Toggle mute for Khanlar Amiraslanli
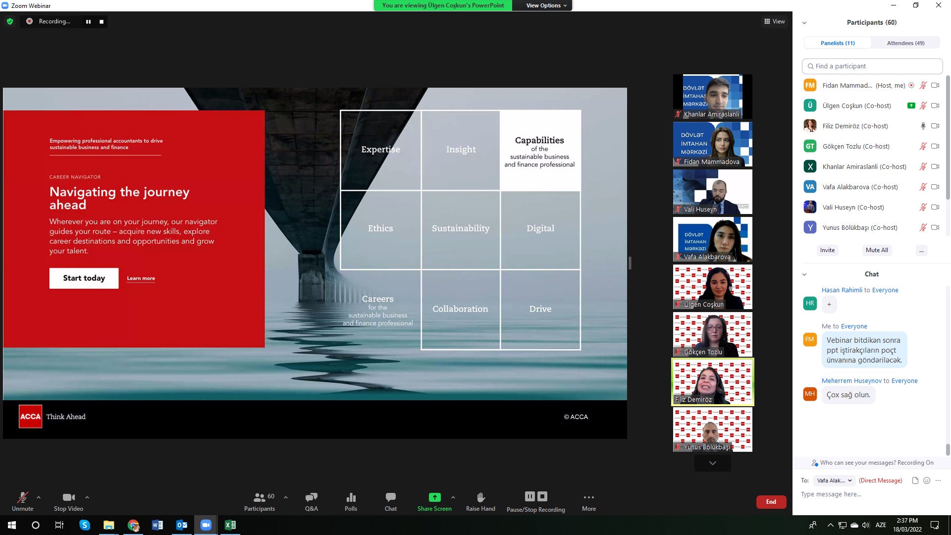 click(x=923, y=166)
